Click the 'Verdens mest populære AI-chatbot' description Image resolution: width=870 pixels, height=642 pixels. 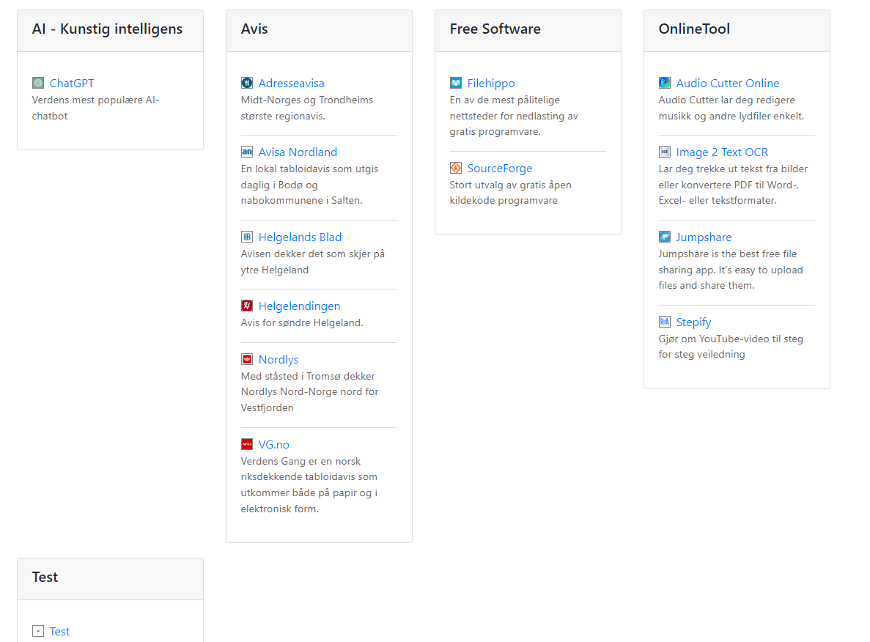click(x=95, y=108)
